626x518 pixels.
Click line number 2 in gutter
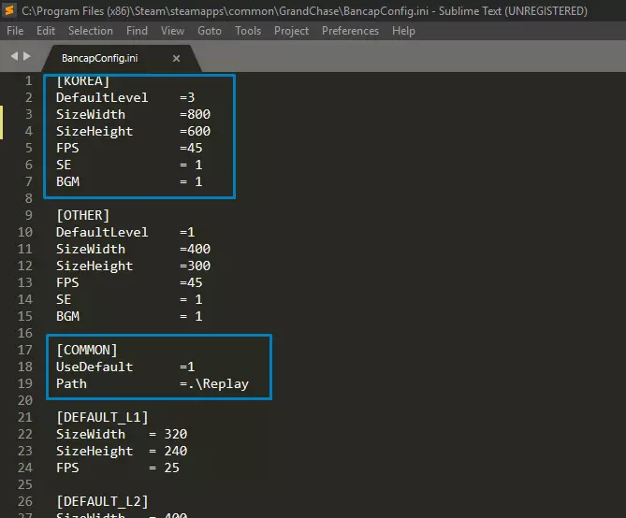[x=29, y=97]
